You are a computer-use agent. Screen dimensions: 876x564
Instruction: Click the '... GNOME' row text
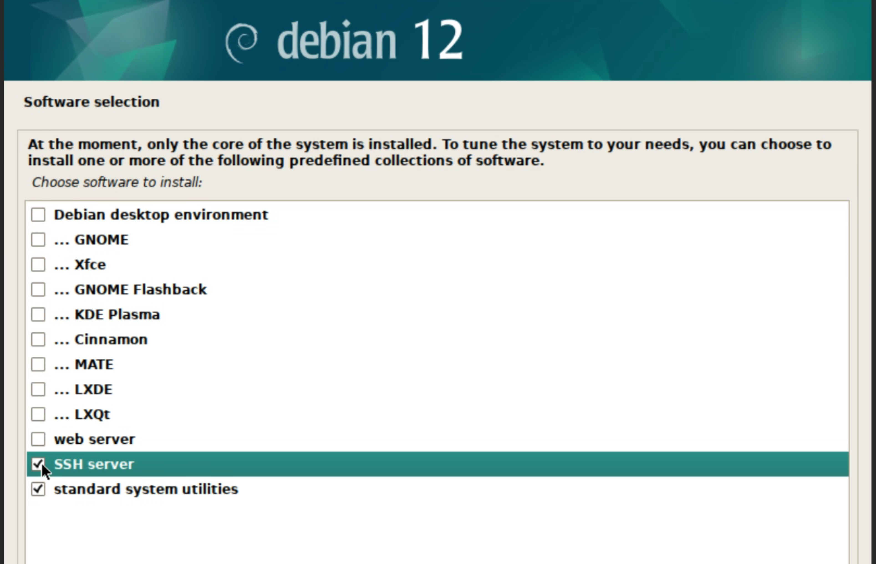(91, 240)
